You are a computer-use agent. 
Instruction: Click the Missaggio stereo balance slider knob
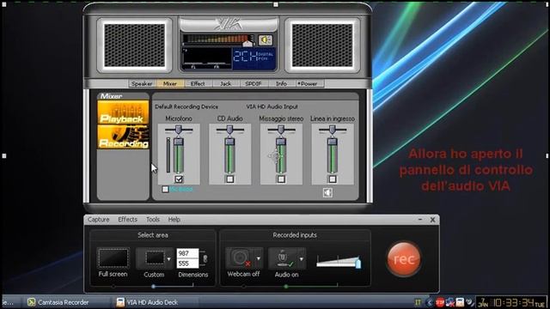[281, 130]
